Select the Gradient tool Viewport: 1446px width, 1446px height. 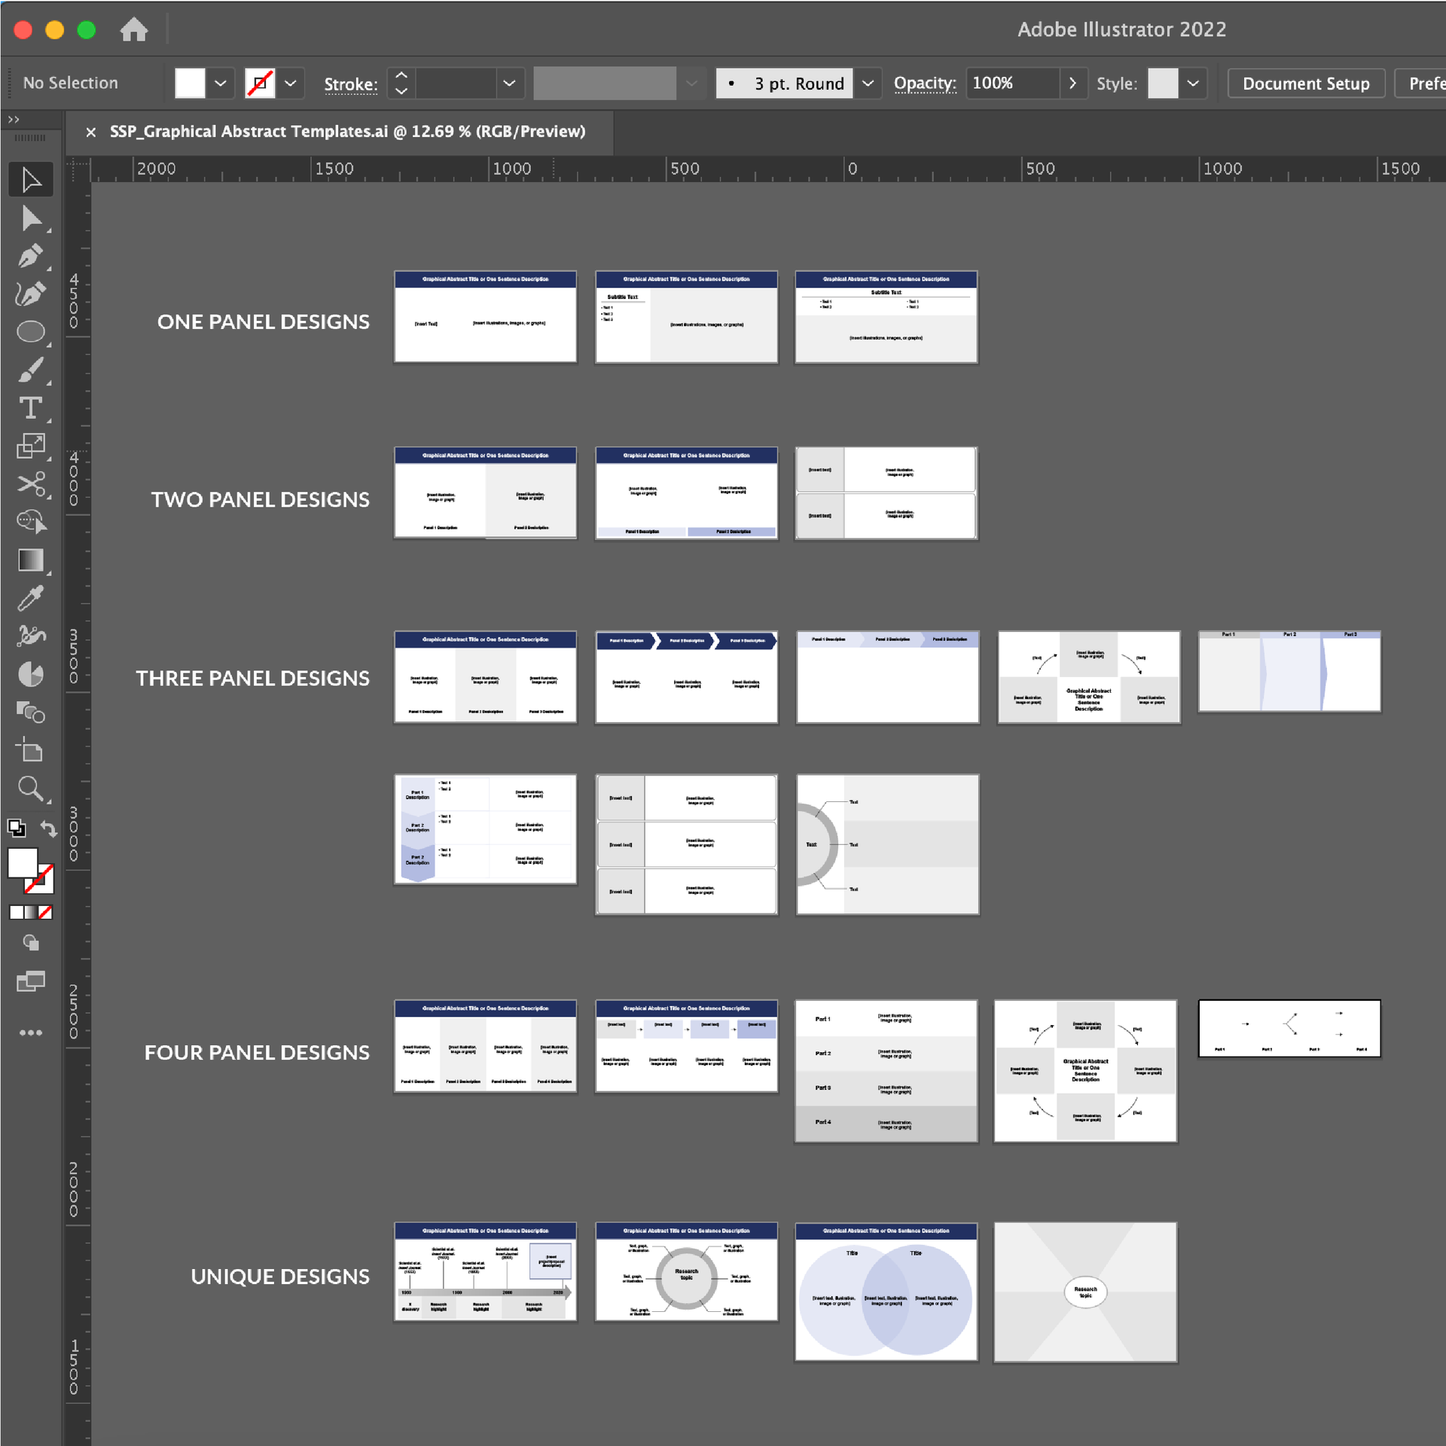[31, 560]
